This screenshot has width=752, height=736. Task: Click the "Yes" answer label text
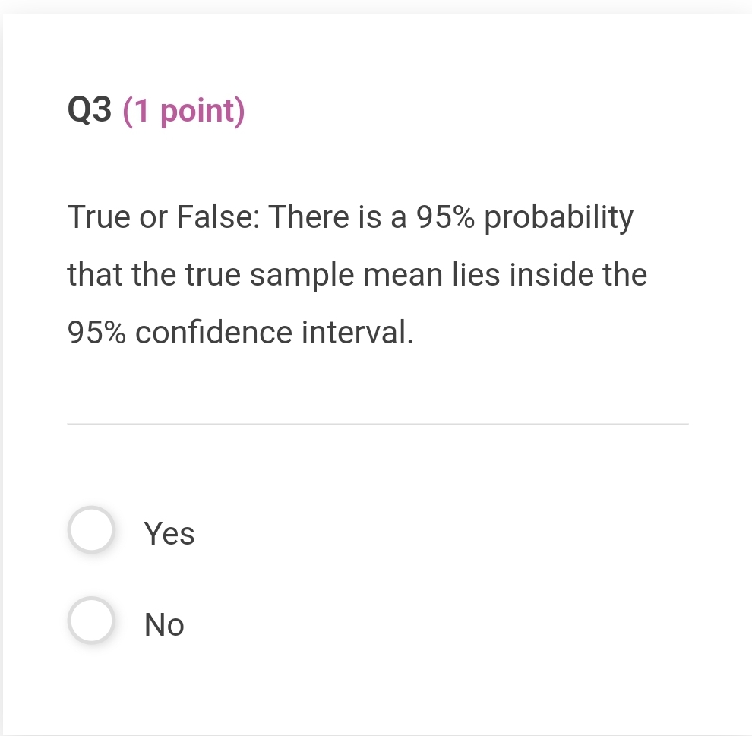pyautogui.click(x=169, y=533)
